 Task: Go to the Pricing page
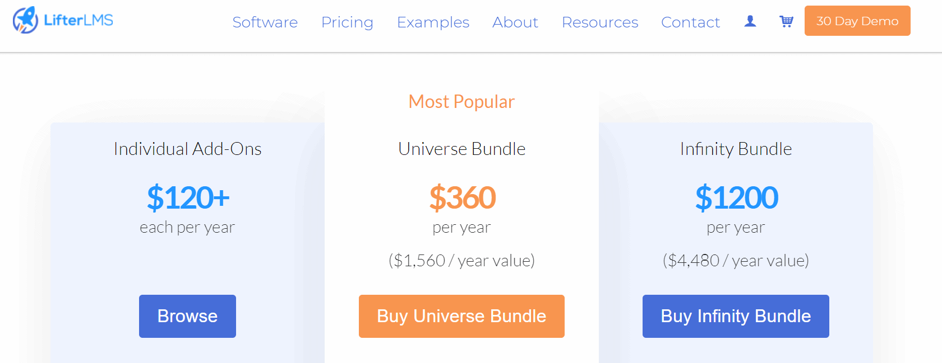click(x=347, y=22)
